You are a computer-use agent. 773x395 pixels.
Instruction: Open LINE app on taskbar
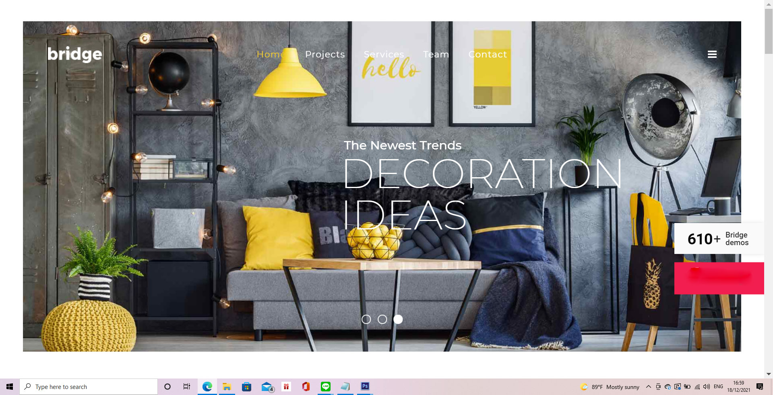pyautogui.click(x=325, y=387)
